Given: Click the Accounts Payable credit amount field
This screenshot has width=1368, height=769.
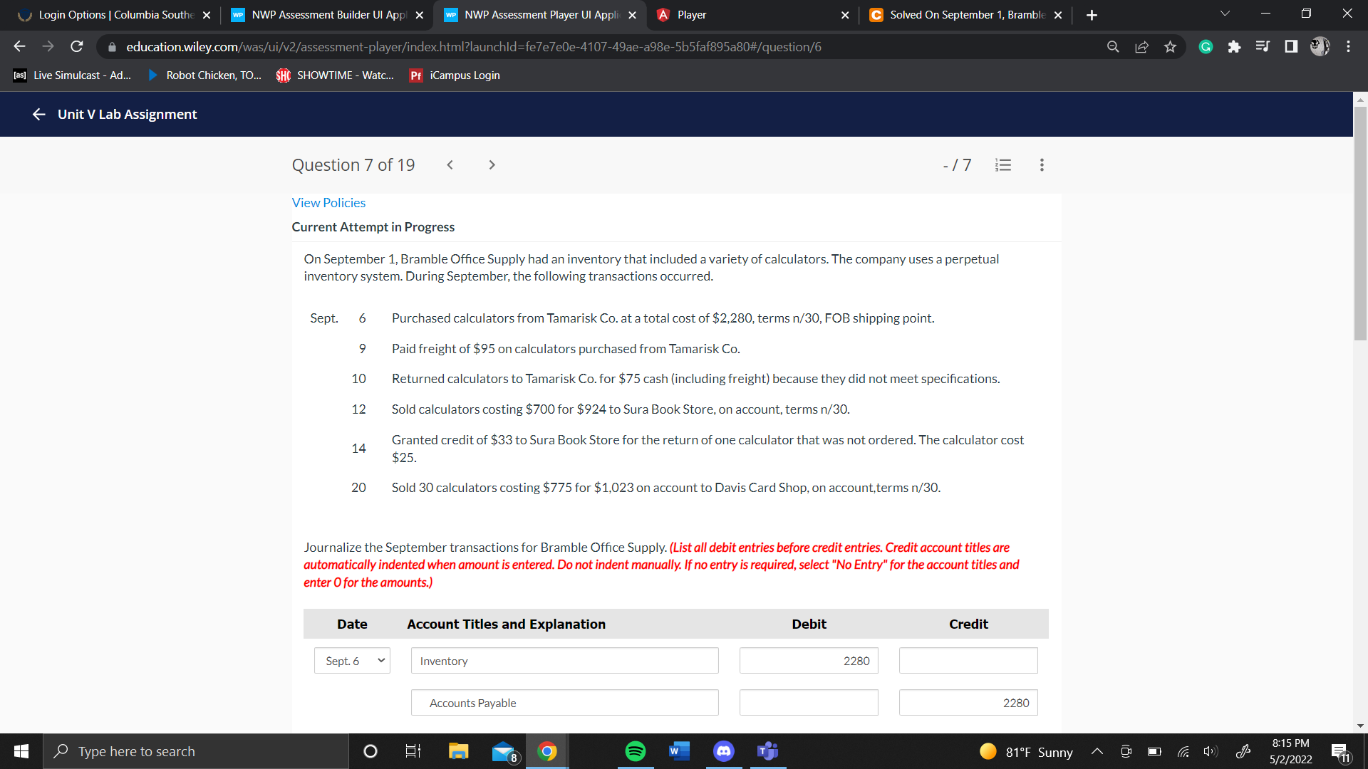Looking at the screenshot, I should (968, 703).
